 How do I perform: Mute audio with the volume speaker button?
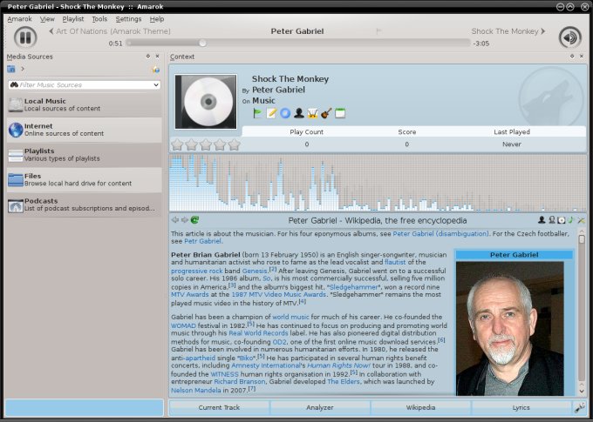[570, 37]
